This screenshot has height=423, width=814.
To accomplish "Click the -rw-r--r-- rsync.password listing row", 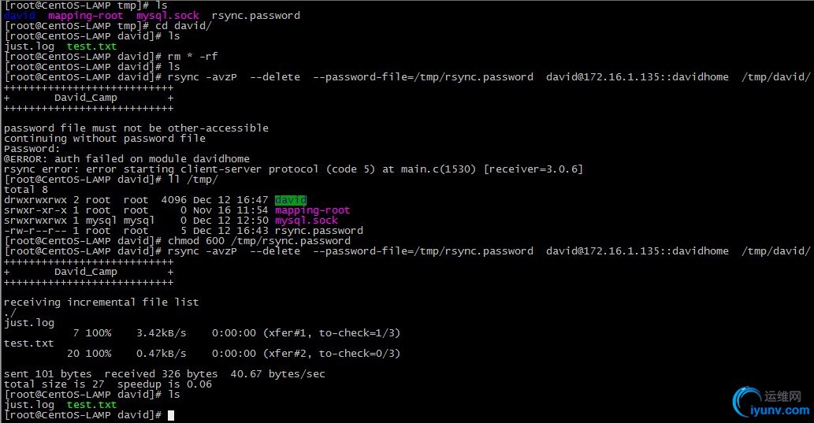I will coord(184,231).
